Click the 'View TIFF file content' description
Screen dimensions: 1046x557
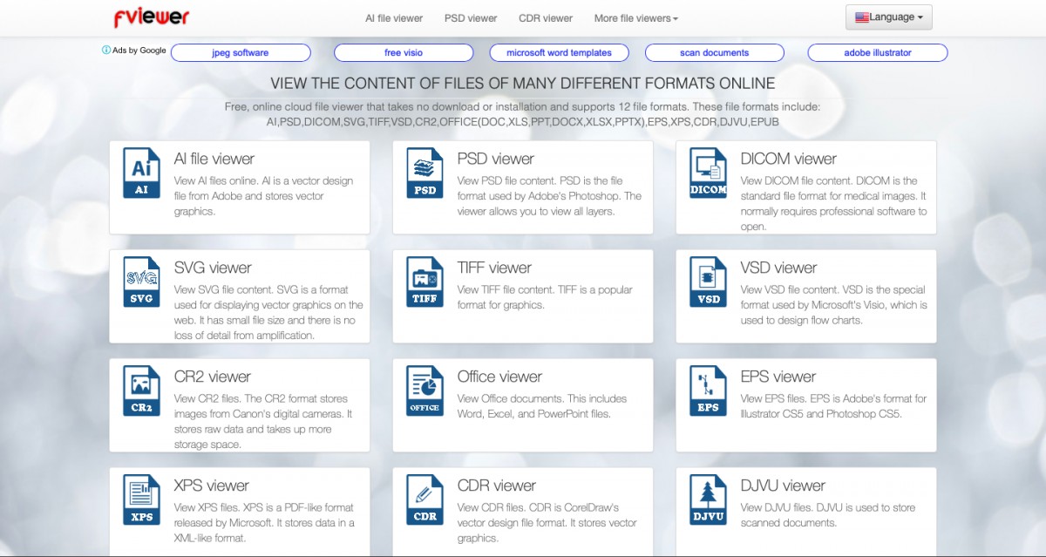pyautogui.click(x=545, y=297)
